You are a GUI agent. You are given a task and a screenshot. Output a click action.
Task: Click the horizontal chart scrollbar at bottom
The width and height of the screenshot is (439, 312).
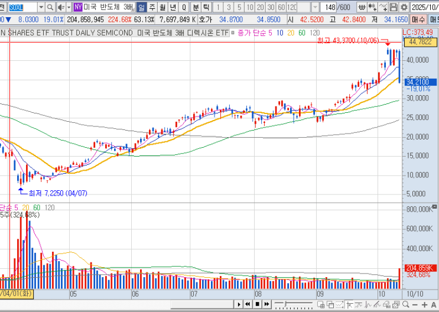[202, 304]
